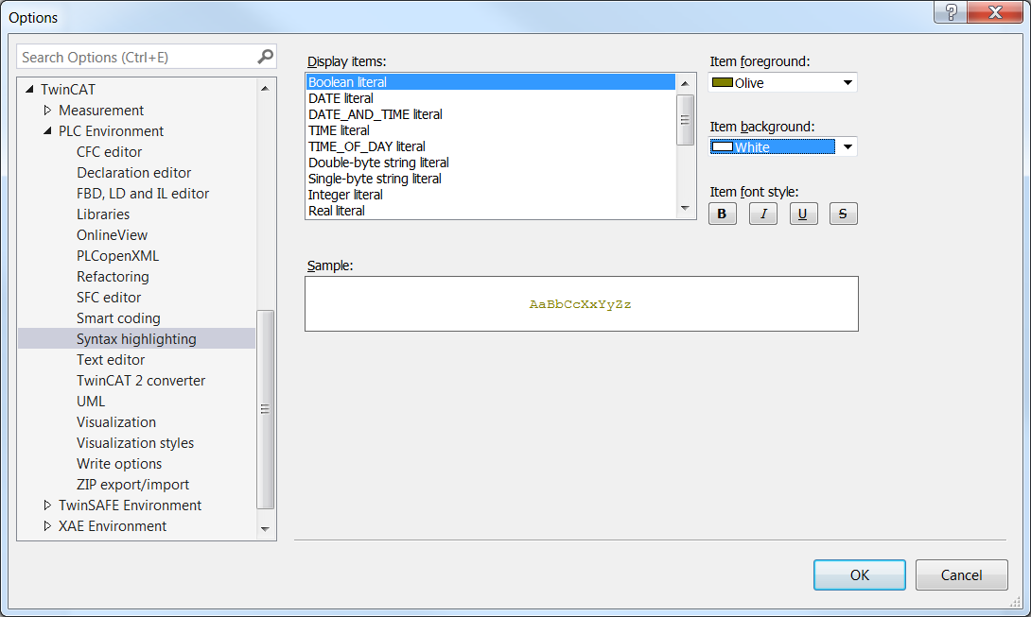1031x617 pixels.
Task: Select Declaration editor option page
Action: [x=133, y=173]
